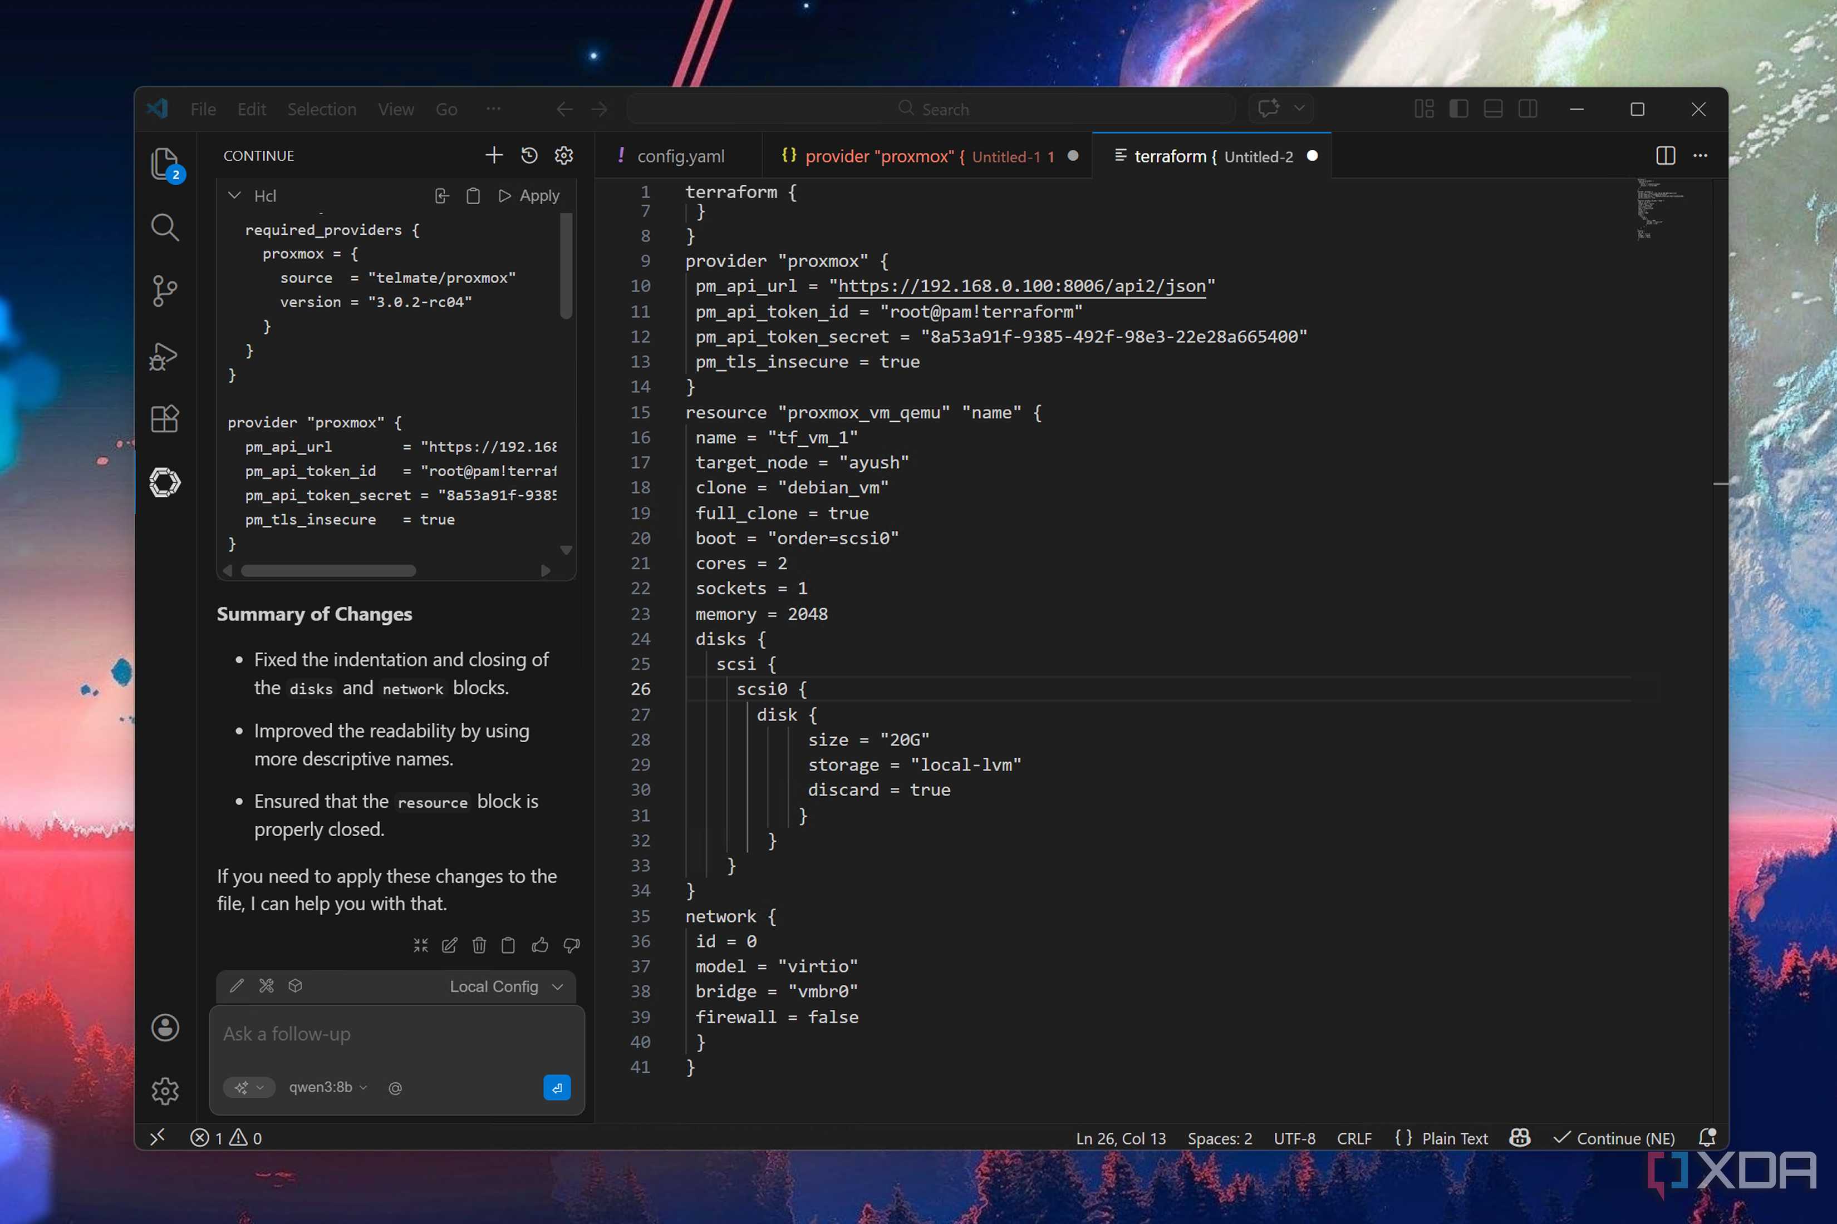Open editor More Actions menu
The height and width of the screenshot is (1224, 1837).
click(x=1700, y=155)
